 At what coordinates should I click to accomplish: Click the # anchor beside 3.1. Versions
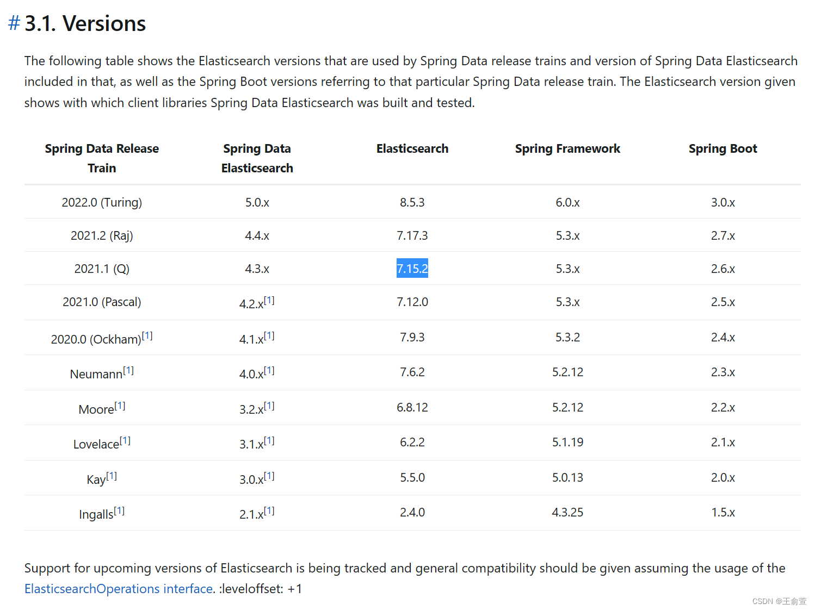(x=14, y=23)
